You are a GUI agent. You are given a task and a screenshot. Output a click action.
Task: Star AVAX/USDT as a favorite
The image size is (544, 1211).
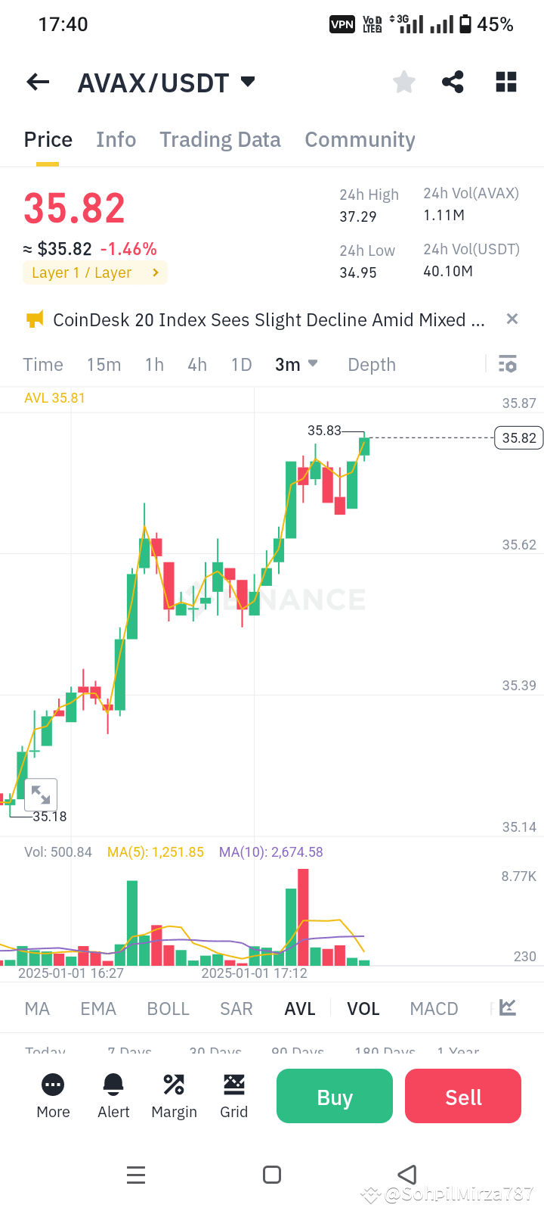403,82
